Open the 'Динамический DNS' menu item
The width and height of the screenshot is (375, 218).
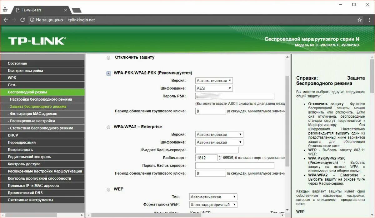(42, 193)
